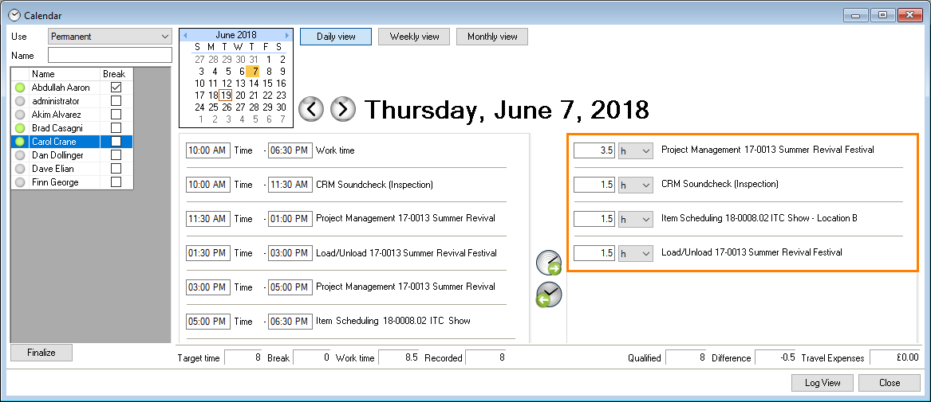Image resolution: width=931 pixels, height=402 pixels.
Task: Click green status dot beside Brad Casagni
Action: click(20, 128)
